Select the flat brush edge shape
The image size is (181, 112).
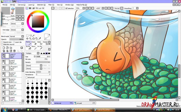(49, 53)
